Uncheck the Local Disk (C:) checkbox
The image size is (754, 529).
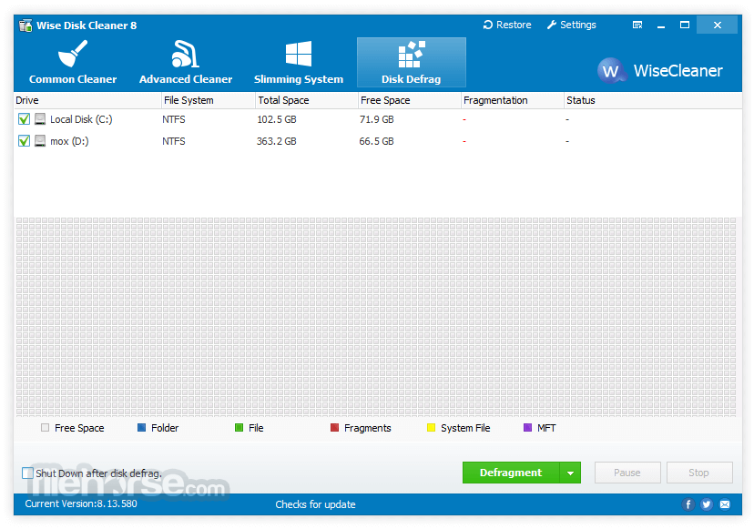click(x=24, y=119)
